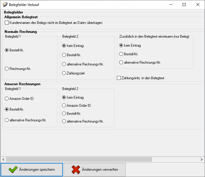The width and height of the screenshot is (205, 177).
Task: Maximize the Belegfelder Verkauf window
Action: [184, 4]
